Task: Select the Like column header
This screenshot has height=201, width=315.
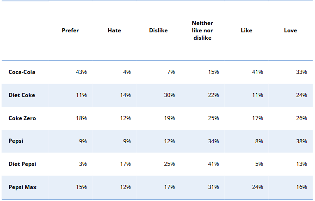Action: click(247, 30)
